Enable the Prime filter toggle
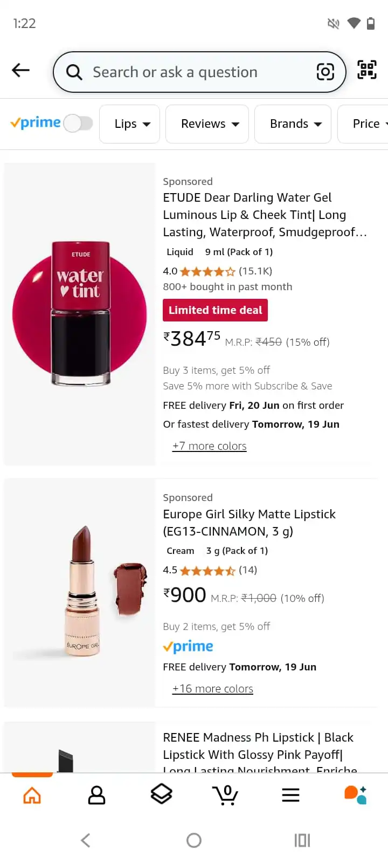 [79, 124]
